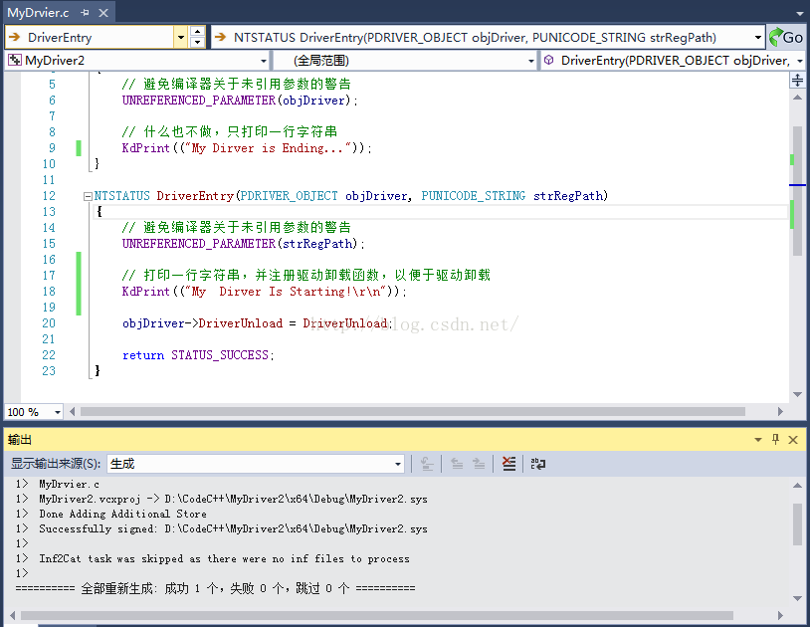Step up in navigation spinner
The width and height of the screenshot is (810, 627).
[197, 32]
